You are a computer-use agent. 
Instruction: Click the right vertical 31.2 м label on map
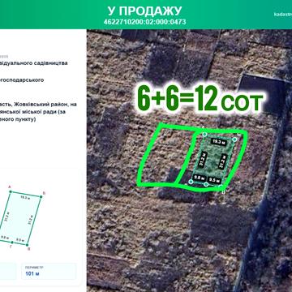[223, 161]
